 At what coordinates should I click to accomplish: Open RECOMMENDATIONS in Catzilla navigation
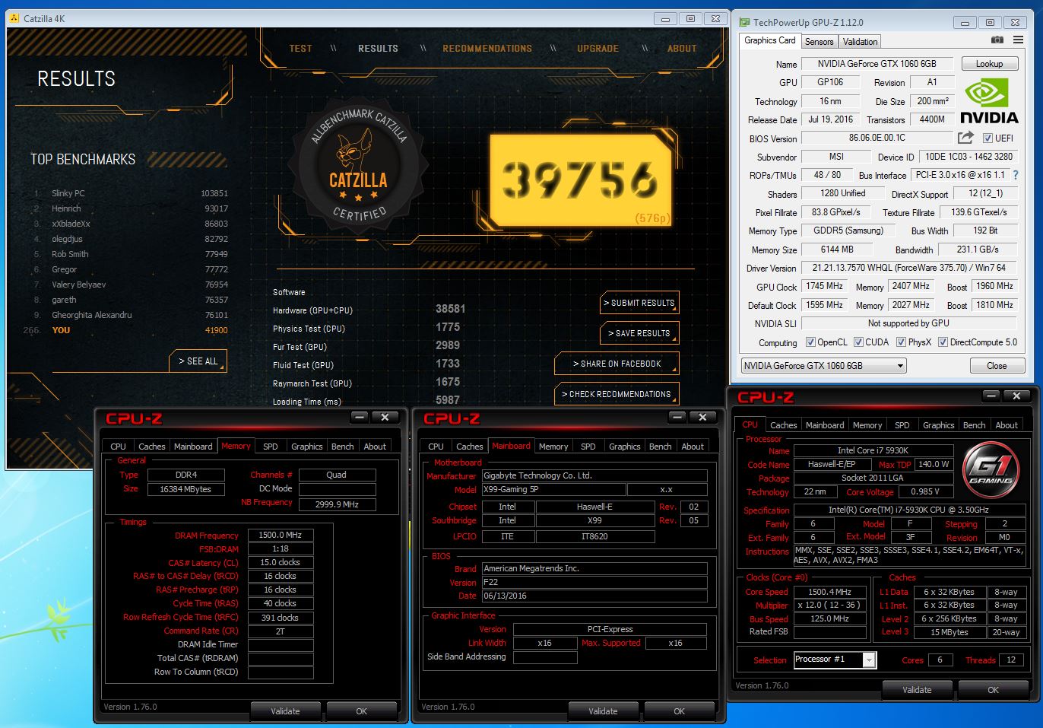(487, 48)
